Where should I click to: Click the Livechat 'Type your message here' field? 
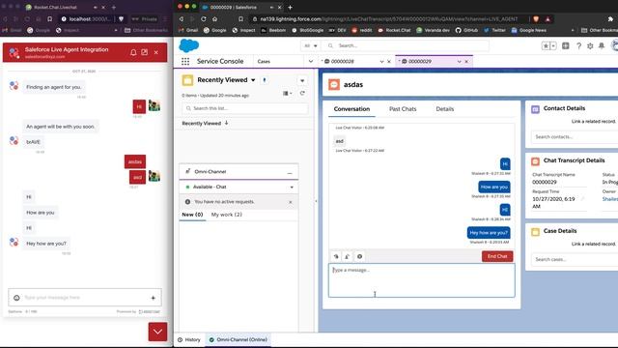tap(85, 298)
